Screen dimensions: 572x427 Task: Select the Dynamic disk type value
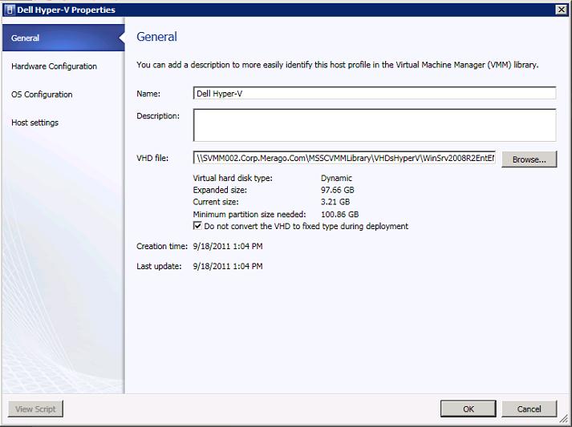[336, 178]
